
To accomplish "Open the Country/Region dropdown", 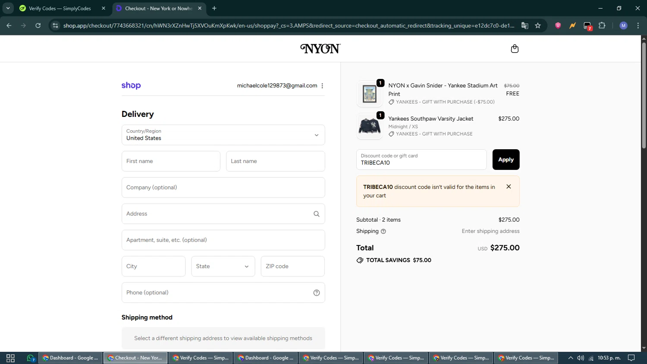I will pos(223,135).
